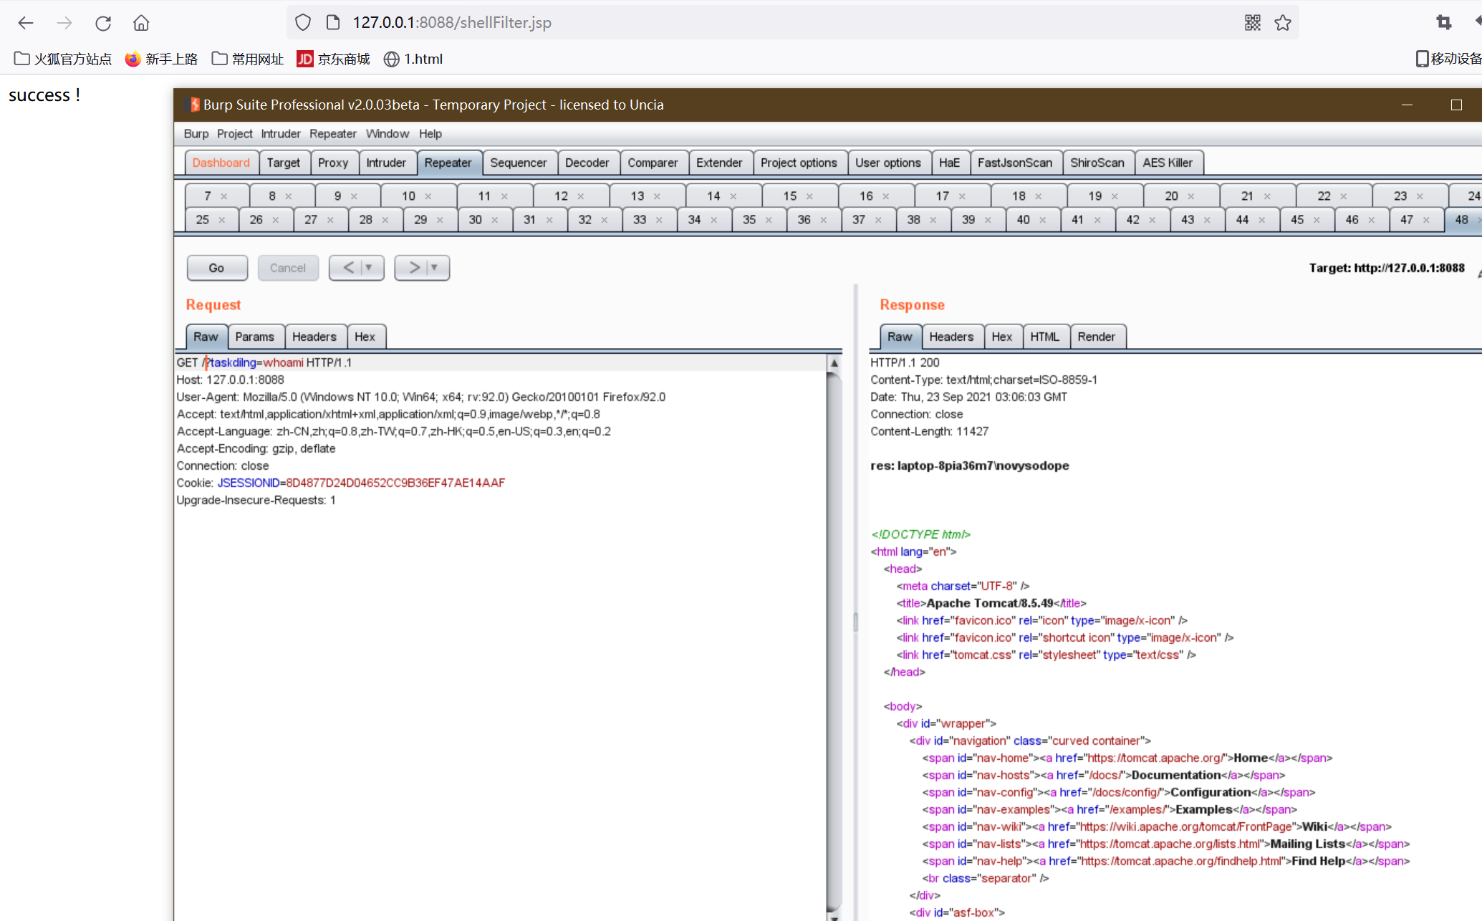The image size is (1482, 921).
Task: Reload the current page
Action: [x=103, y=23]
